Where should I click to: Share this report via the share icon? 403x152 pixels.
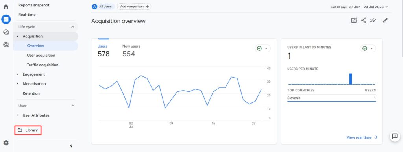[363, 20]
